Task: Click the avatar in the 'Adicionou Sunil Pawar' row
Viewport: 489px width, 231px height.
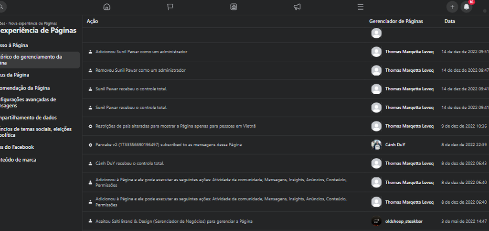Action: 376,52
